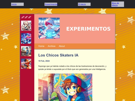
Task: Go to the Experimentos top navigation link
Action: tap(51, 4)
